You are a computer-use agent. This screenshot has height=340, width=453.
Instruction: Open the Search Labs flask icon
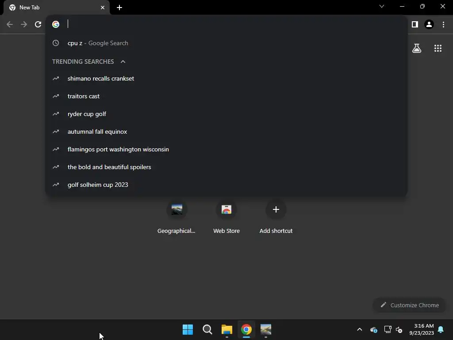coord(417,48)
